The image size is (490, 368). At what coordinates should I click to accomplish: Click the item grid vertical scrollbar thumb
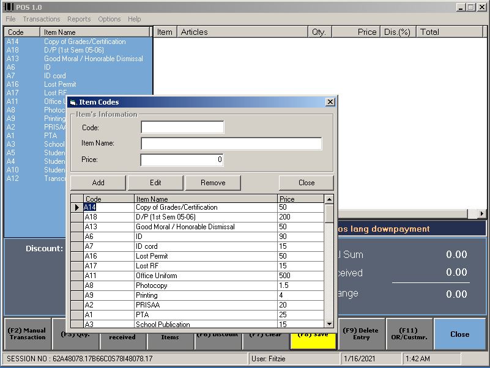click(x=329, y=213)
